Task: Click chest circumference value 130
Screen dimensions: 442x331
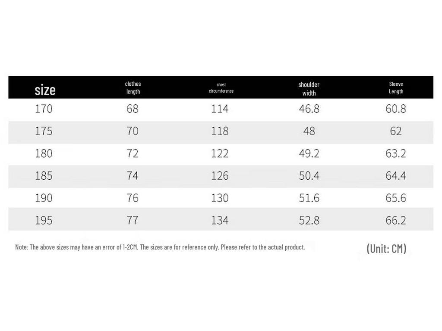Action: tap(220, 198)
